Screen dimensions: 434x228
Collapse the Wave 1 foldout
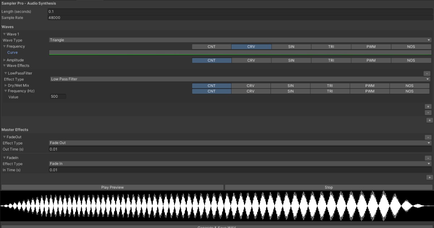4,34
